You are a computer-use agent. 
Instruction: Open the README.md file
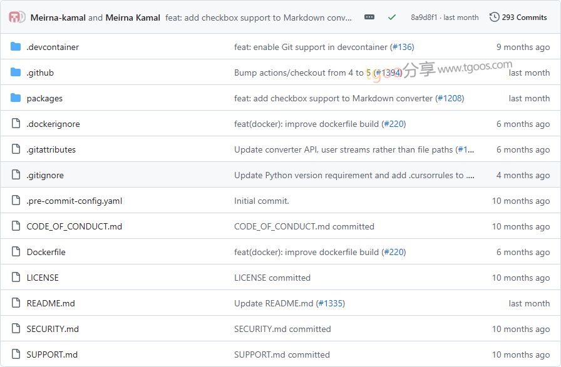tap(51, 303)
